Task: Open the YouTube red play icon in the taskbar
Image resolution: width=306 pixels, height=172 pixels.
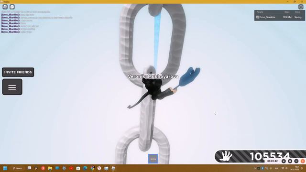Action: click(x=71, y=168)
